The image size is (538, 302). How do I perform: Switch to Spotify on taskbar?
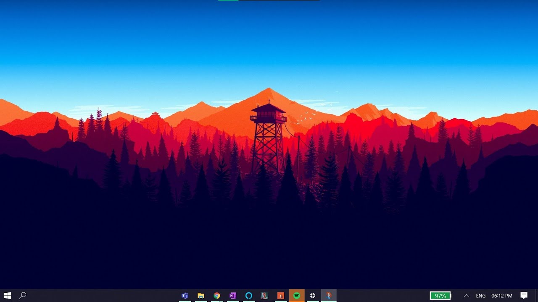click(x=297, y=296)
